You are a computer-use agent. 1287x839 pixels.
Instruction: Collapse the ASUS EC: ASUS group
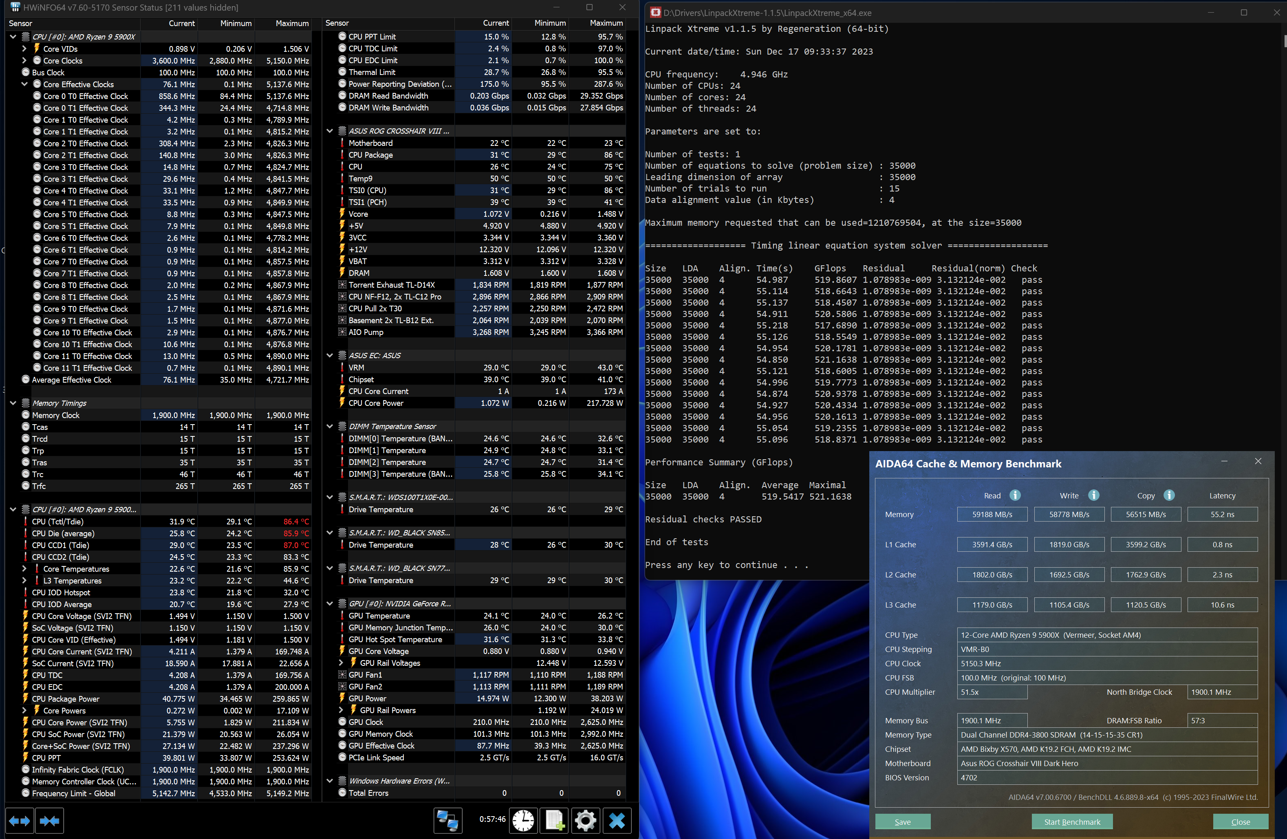pos(330,355)
